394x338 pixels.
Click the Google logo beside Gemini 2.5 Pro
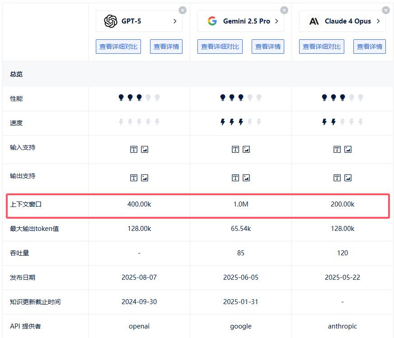point(212,21)
